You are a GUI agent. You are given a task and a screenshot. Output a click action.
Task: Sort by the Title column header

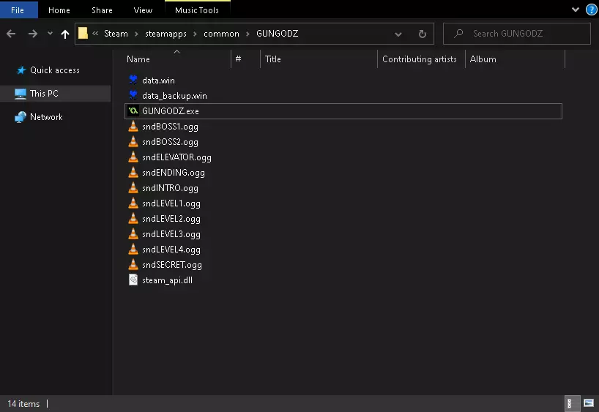click(x=272, y=59)
